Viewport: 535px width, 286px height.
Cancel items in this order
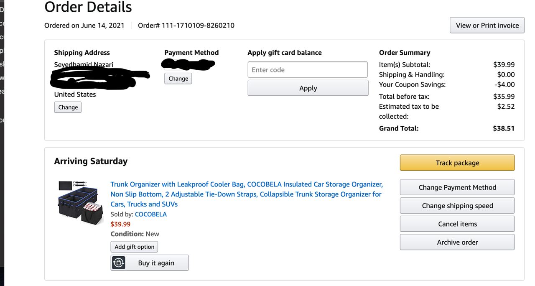point(457,224)
